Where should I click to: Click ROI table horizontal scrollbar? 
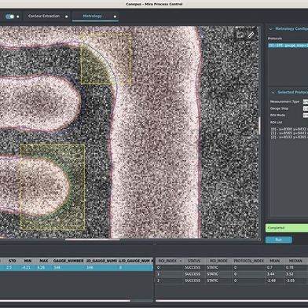232,301
